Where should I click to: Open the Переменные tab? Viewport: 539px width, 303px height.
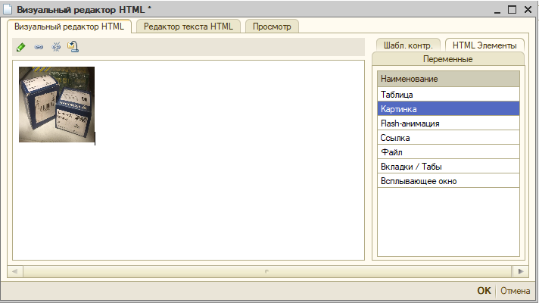tap(448, 59)
